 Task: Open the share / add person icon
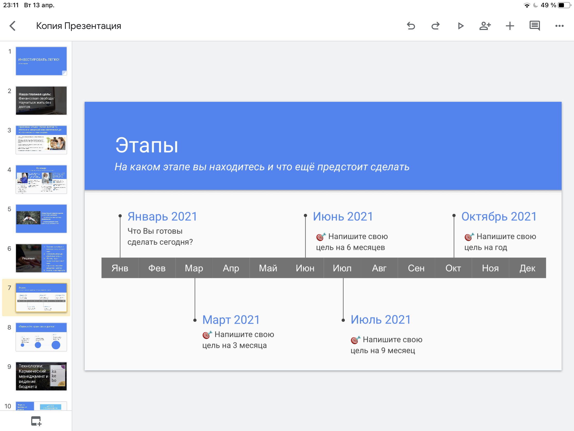pos(485,26)
